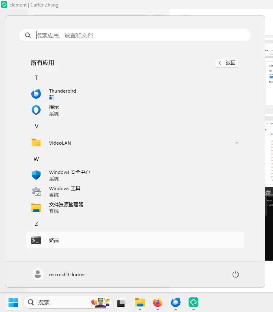
Task: Click the Element logo in title bar
Action: tap(4, 4)
